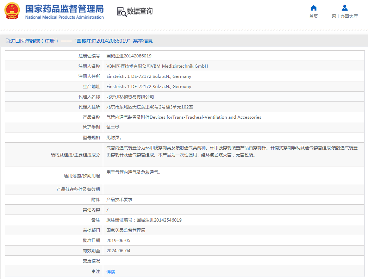Viewport: 368px width, 279px height.
Task: Click the document icon before 进口医疗器械
Action: point(7,41)
